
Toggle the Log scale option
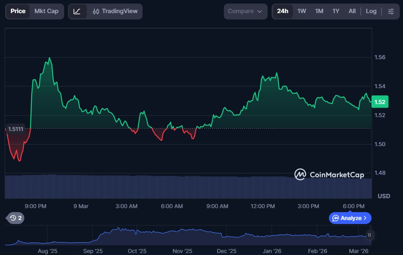(x=371, y=11)
